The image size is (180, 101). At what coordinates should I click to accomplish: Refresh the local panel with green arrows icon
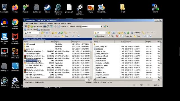(x=62, y=33)
